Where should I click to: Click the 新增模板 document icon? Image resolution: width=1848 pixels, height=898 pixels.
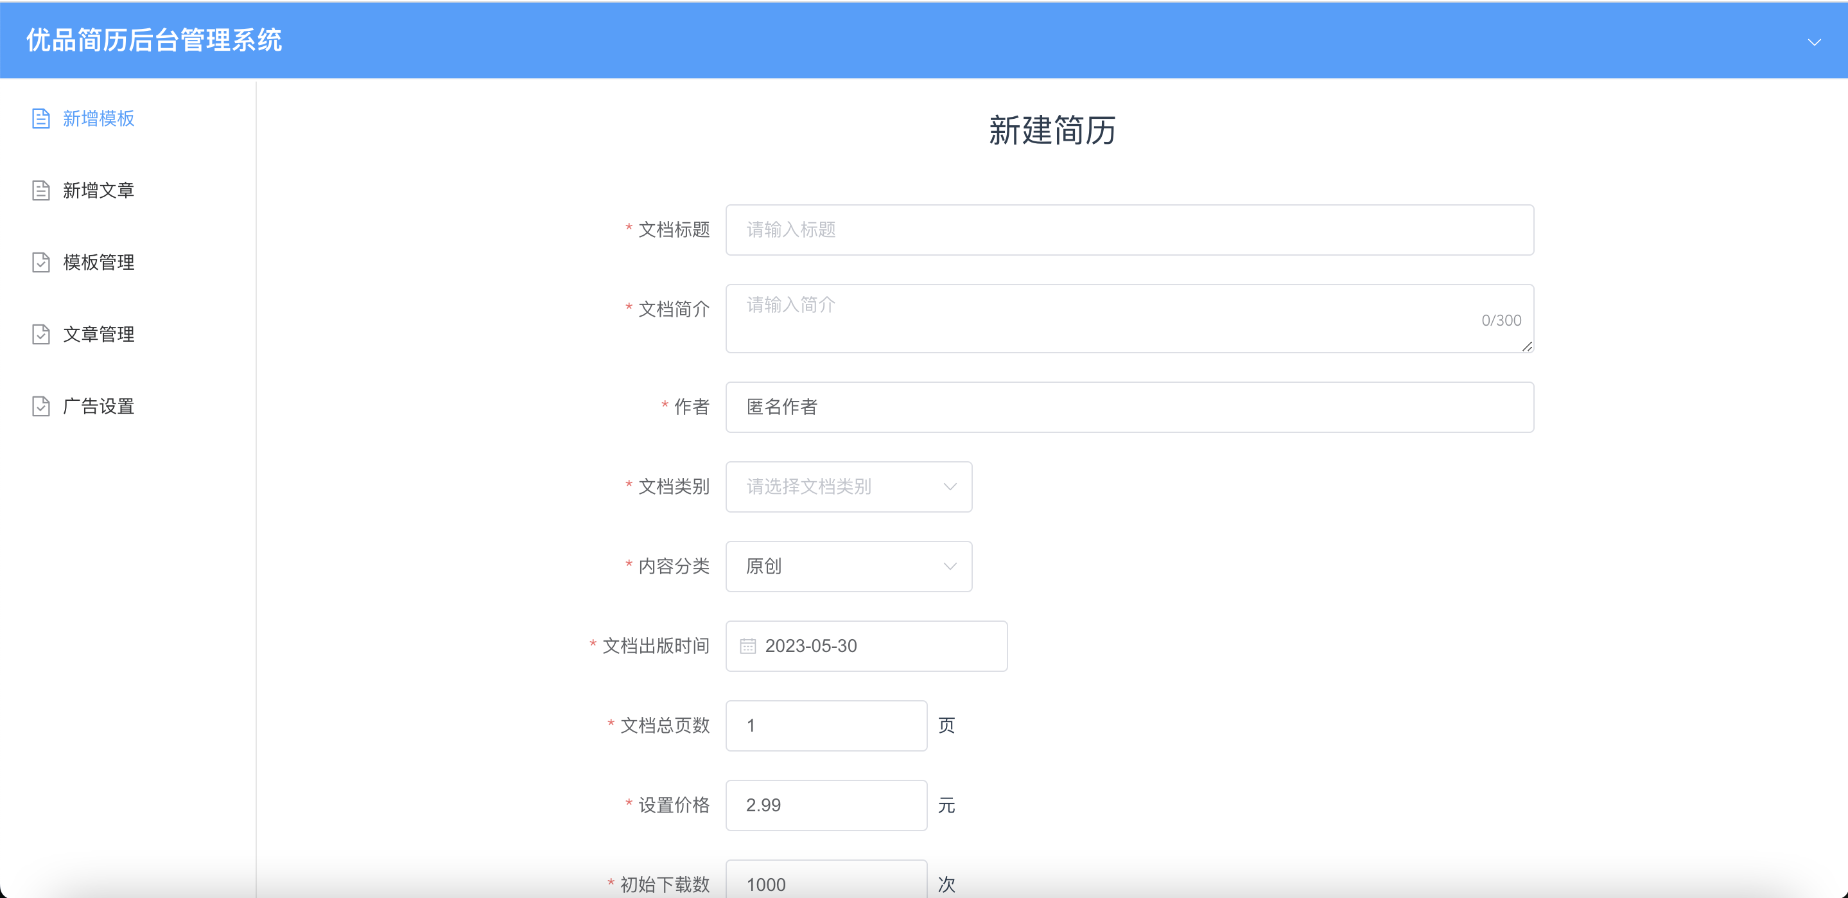click(41, 118)
